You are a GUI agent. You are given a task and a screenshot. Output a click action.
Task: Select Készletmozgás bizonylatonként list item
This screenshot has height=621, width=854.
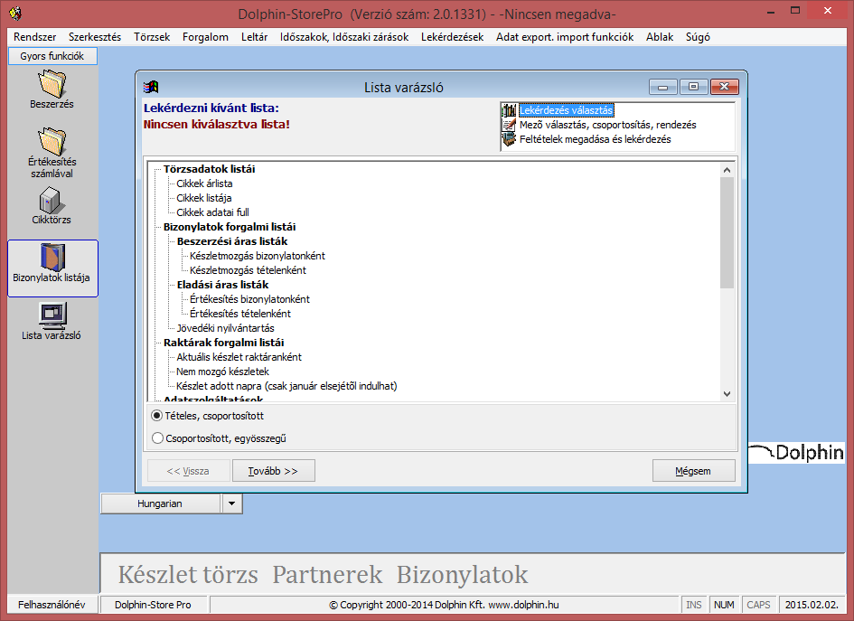point(257,256)
